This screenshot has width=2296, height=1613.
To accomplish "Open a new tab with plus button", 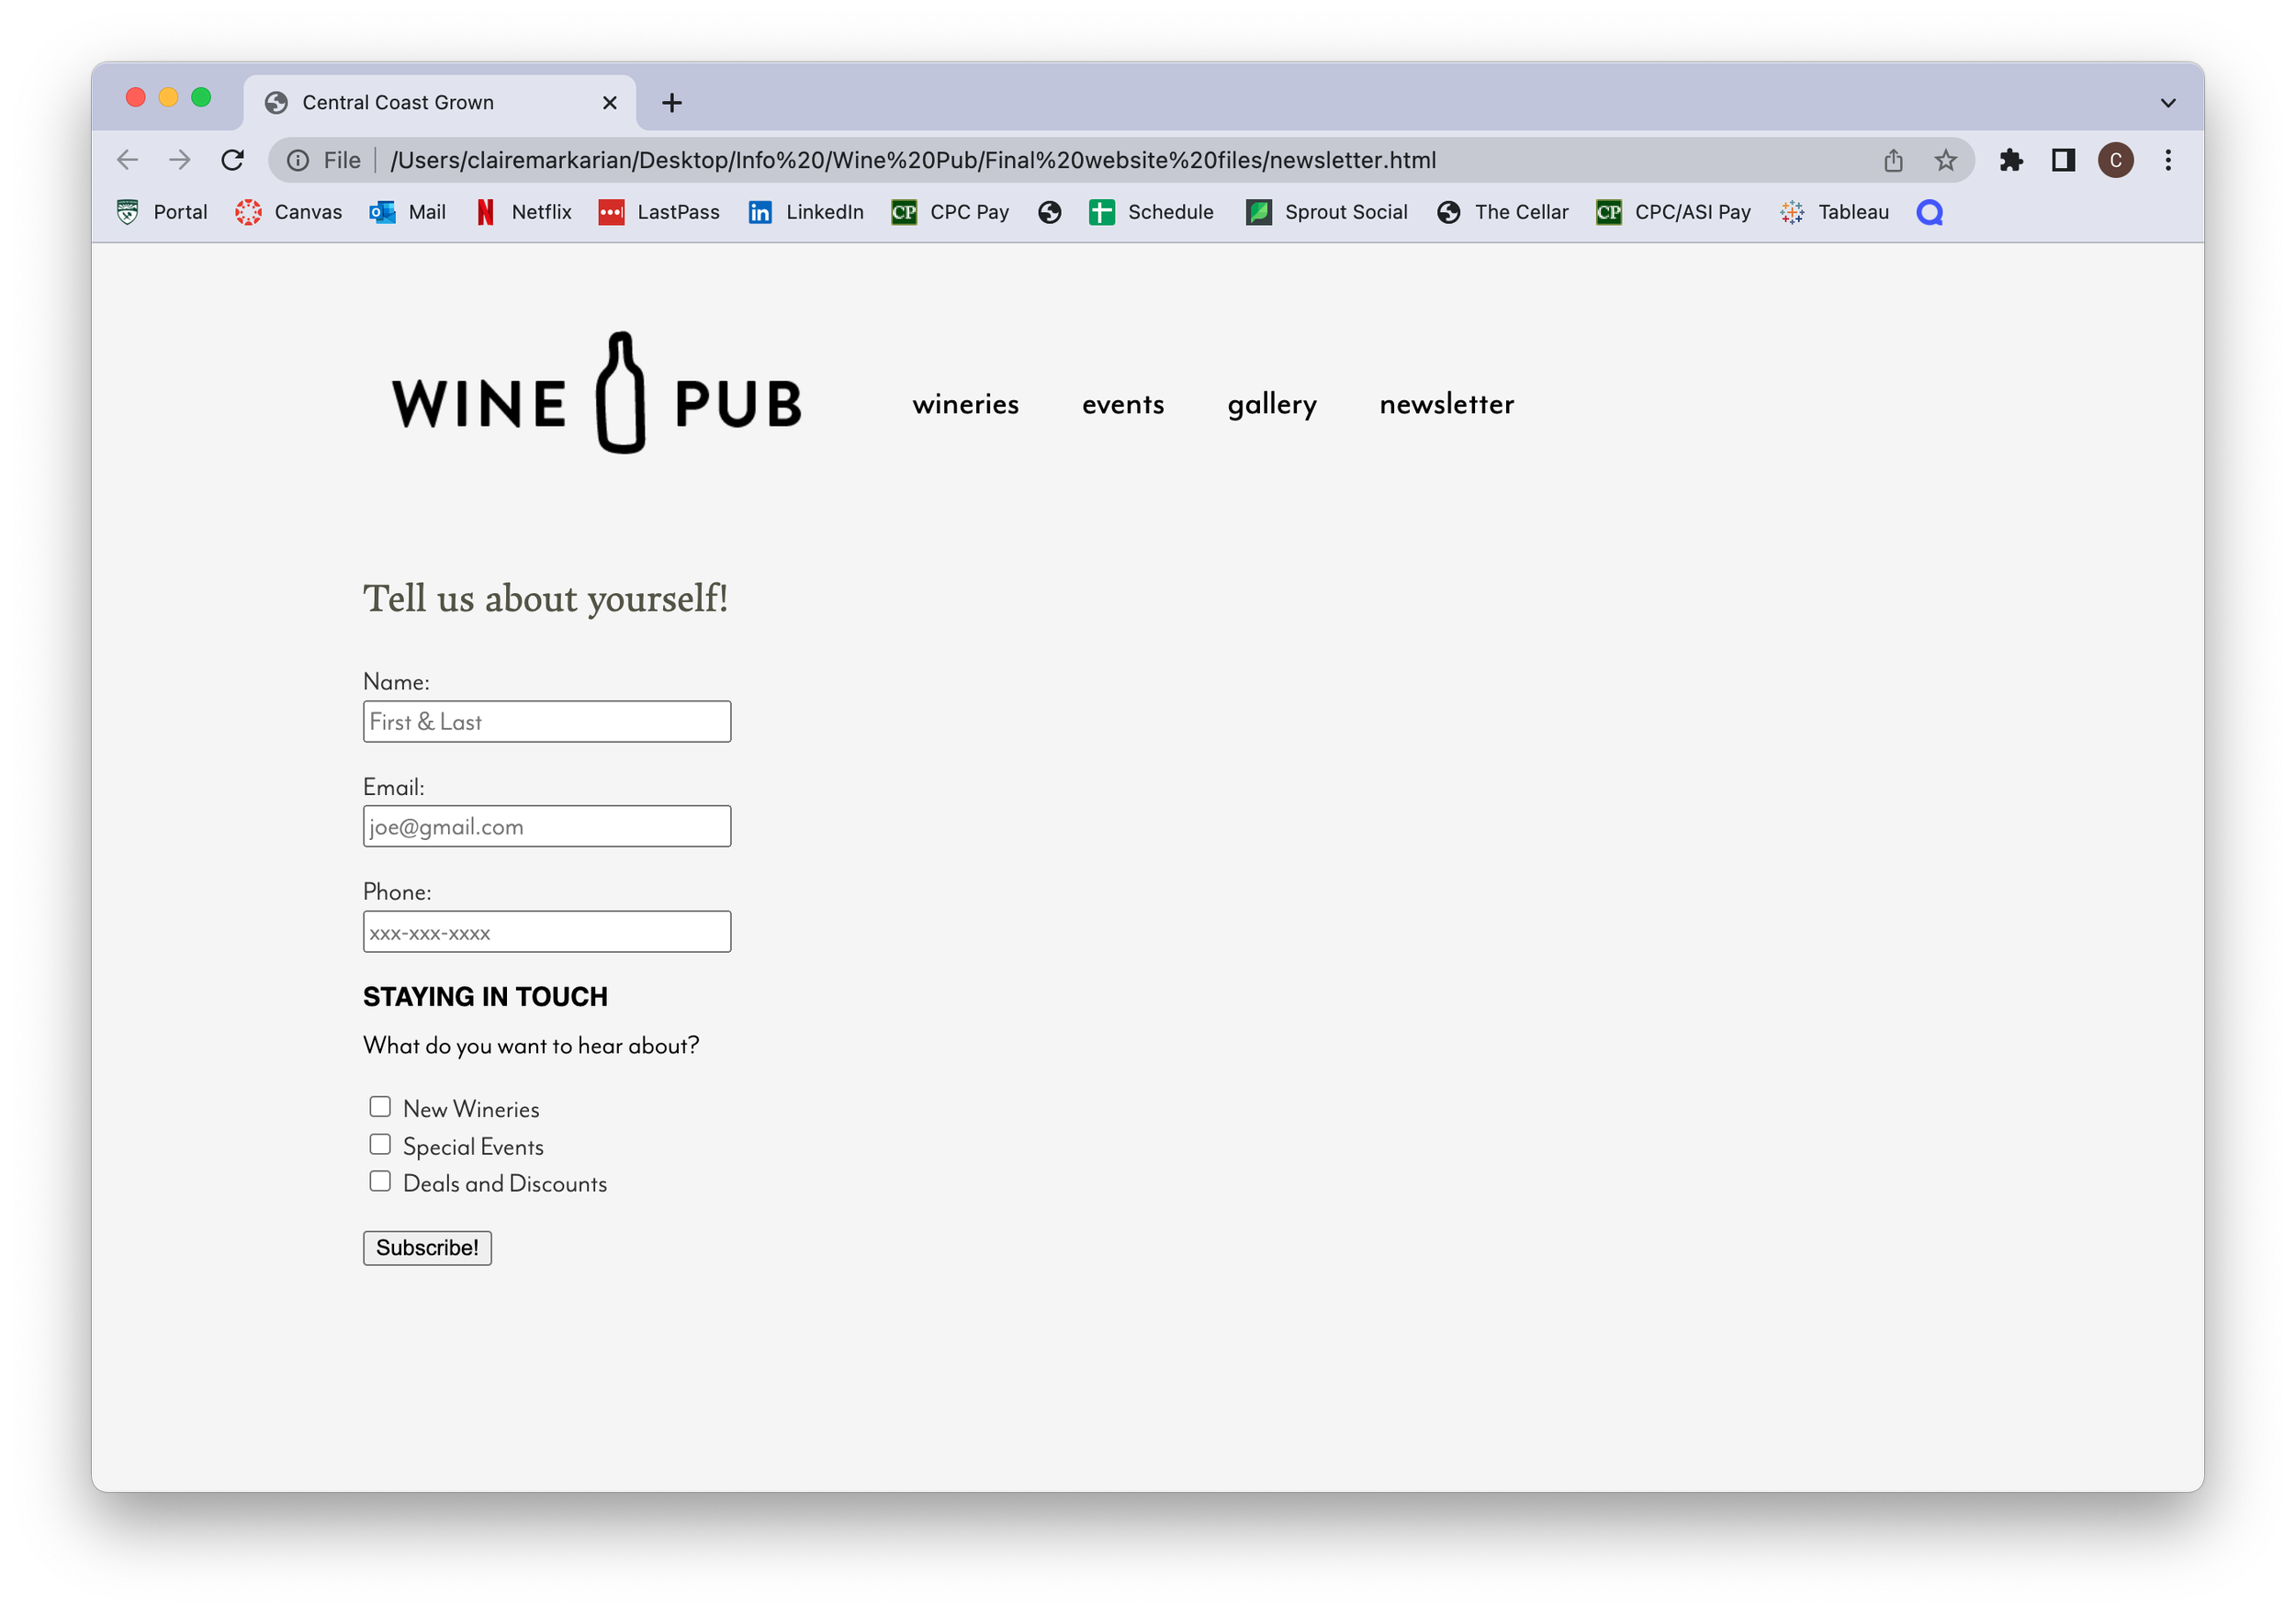I will pos(672,103).
